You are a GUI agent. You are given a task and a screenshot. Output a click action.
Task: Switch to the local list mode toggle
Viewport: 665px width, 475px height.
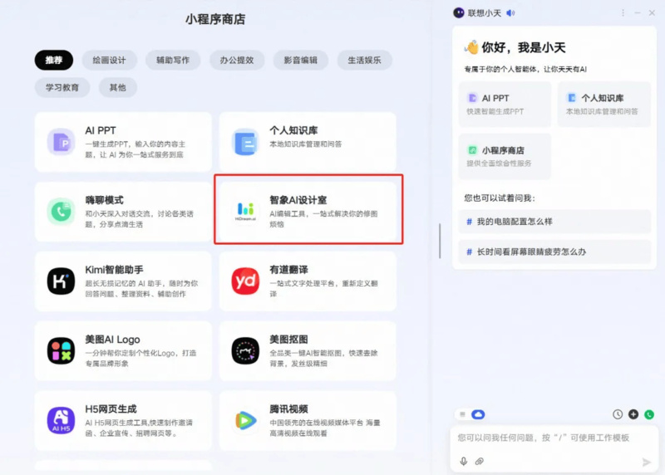pyautogui.click(x=463, y=414)
